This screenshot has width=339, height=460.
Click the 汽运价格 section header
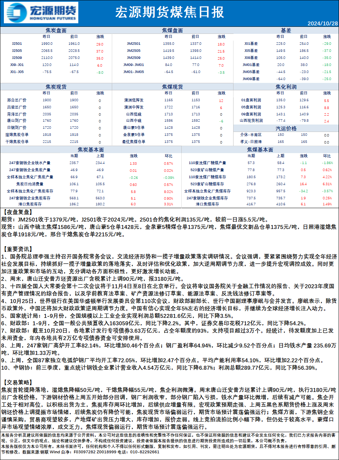click(x=286, y=128)
